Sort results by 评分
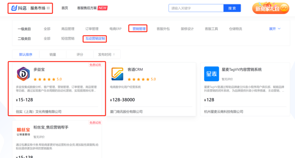The width and height of the screenshot is (295, 158). [80, 54]
